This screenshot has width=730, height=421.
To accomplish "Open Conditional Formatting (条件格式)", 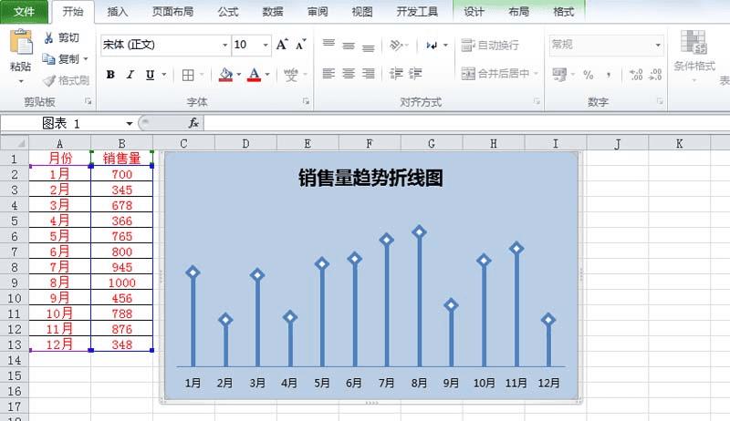I will [x=694, y=55].
